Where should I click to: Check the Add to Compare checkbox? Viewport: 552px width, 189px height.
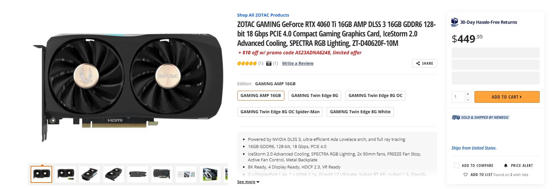pyautogui.click(x=456, y=166)
